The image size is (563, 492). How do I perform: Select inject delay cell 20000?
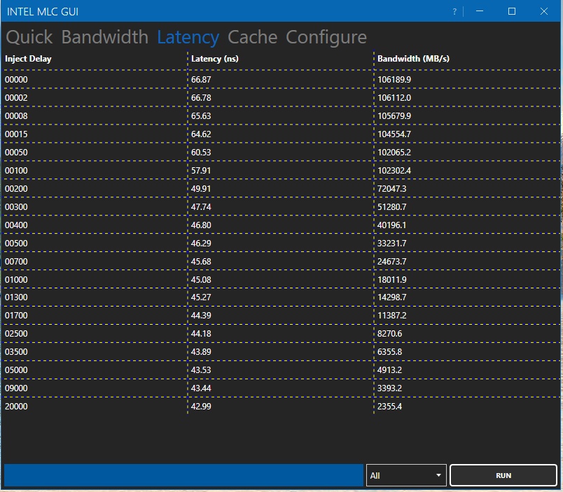(x=16, y=407)
